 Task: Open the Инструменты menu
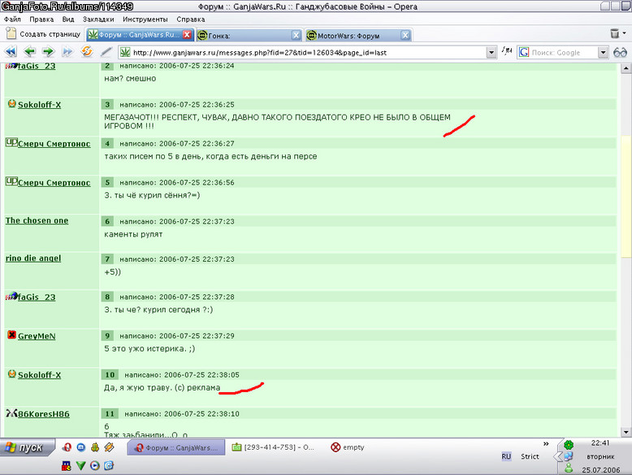click(x=145, y=19)
